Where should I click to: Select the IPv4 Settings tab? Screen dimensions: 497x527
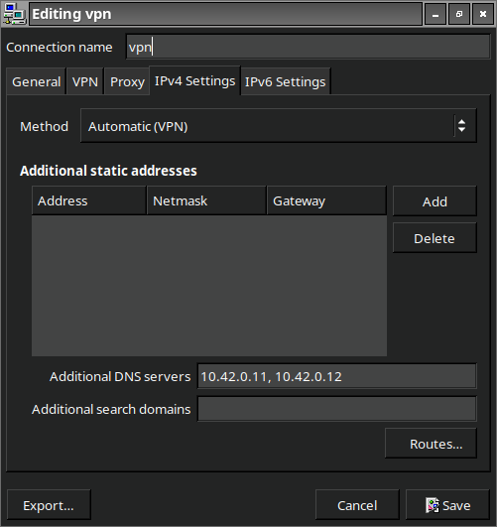[194, 81]
